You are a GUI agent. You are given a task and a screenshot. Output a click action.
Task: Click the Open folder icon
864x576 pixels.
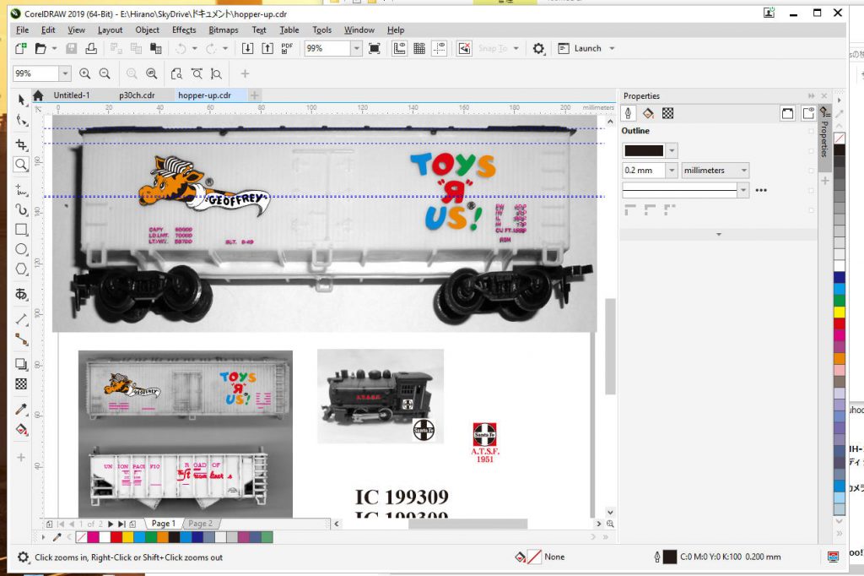(x=40, y=48)
